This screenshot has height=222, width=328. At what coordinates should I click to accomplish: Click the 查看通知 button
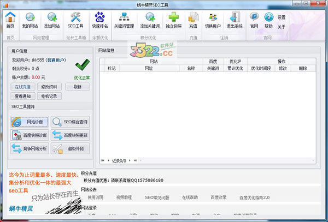pyautogui.click(x=23, y=96)
